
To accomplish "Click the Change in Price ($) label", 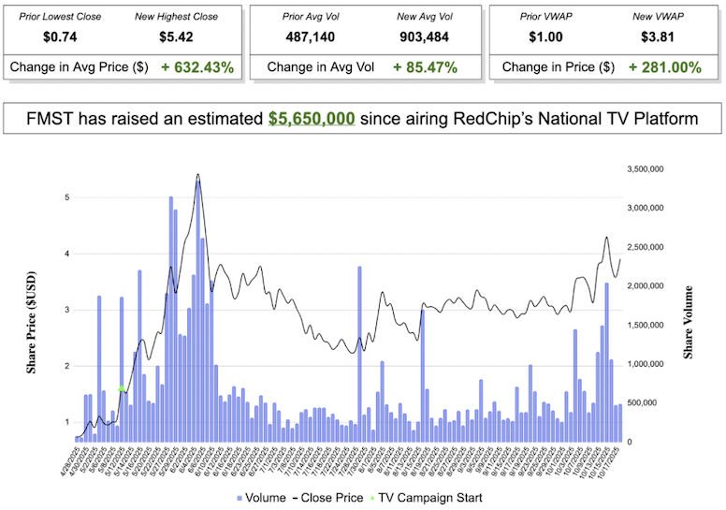I will 559,67.
